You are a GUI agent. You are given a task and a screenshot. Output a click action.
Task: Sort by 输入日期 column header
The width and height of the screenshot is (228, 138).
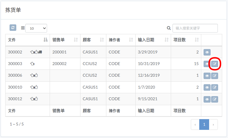click(153, 40)
